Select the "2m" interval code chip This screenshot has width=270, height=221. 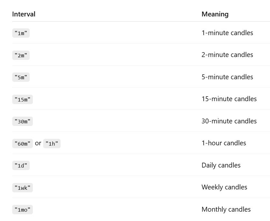pos(21,55)
